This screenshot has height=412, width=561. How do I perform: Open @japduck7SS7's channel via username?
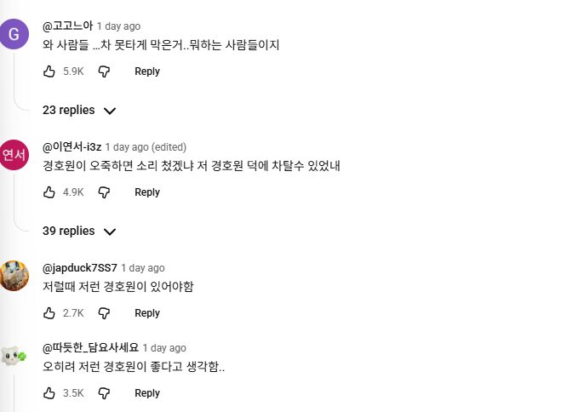(x=80, y=268)
